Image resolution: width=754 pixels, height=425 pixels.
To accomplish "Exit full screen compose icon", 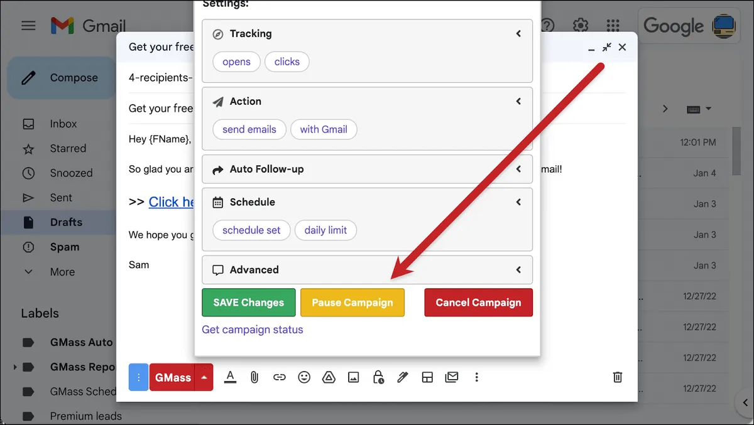I will click(606, 47).
